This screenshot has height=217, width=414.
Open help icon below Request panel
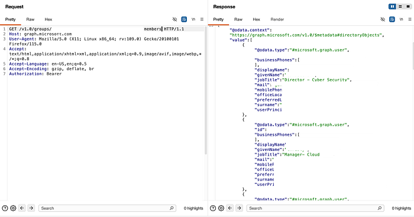coord(5,208)
